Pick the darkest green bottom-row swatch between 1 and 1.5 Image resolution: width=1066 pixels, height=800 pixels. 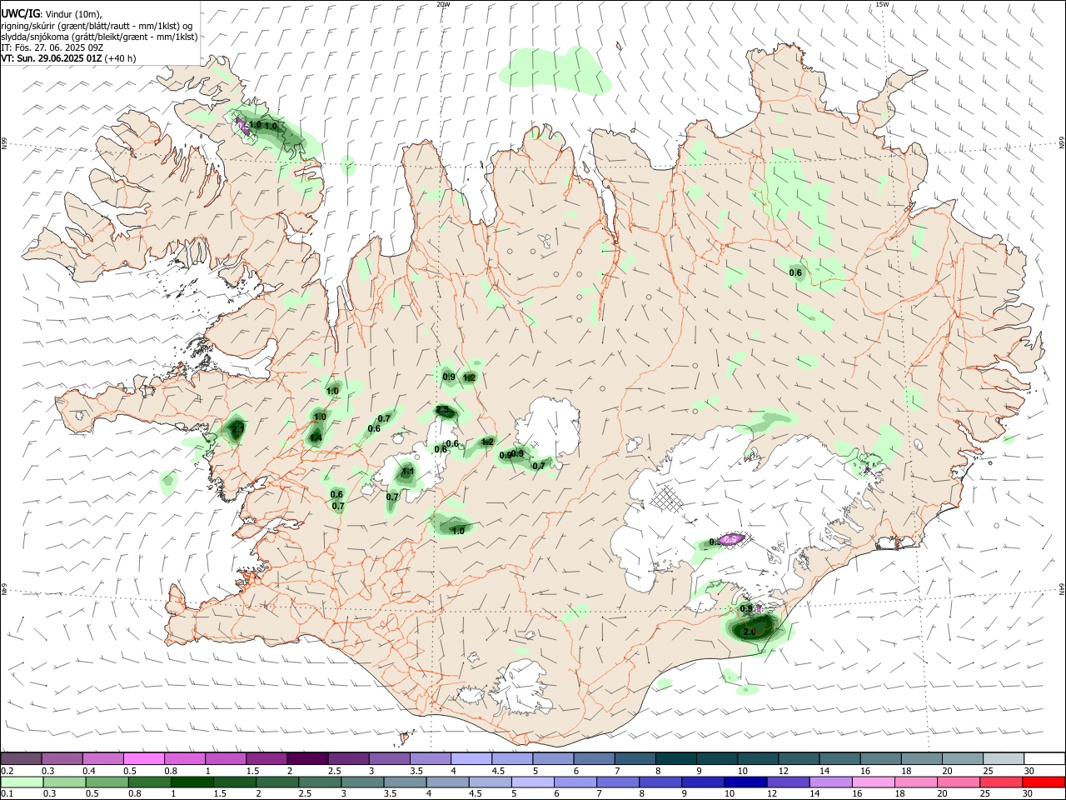(x=192, y=782)
